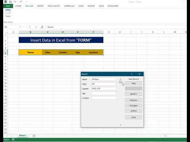This screenshot has width=190, height=142.
Task: Open the INSERT tab
Action: [40, 6]
